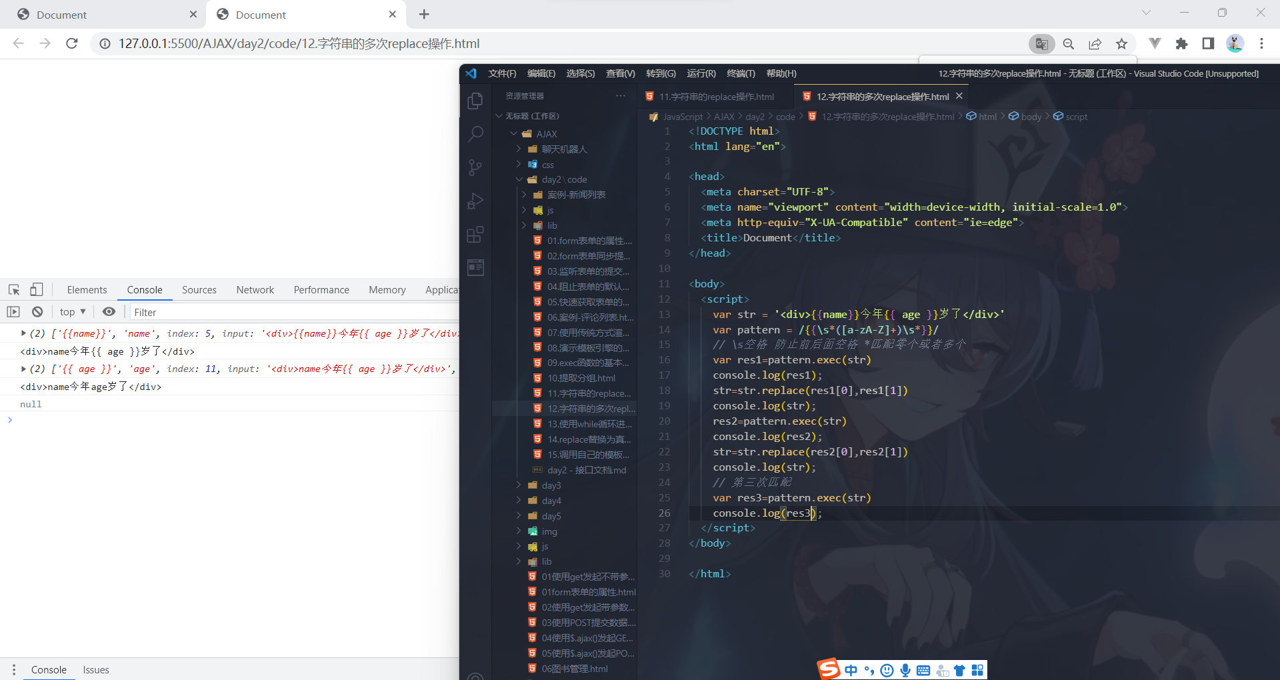Close the first Document browser tab

pos(193,14)
